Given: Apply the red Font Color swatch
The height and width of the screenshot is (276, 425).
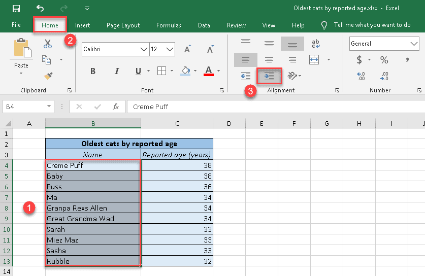Looking at the screenshot, I should tap(208, 71).
